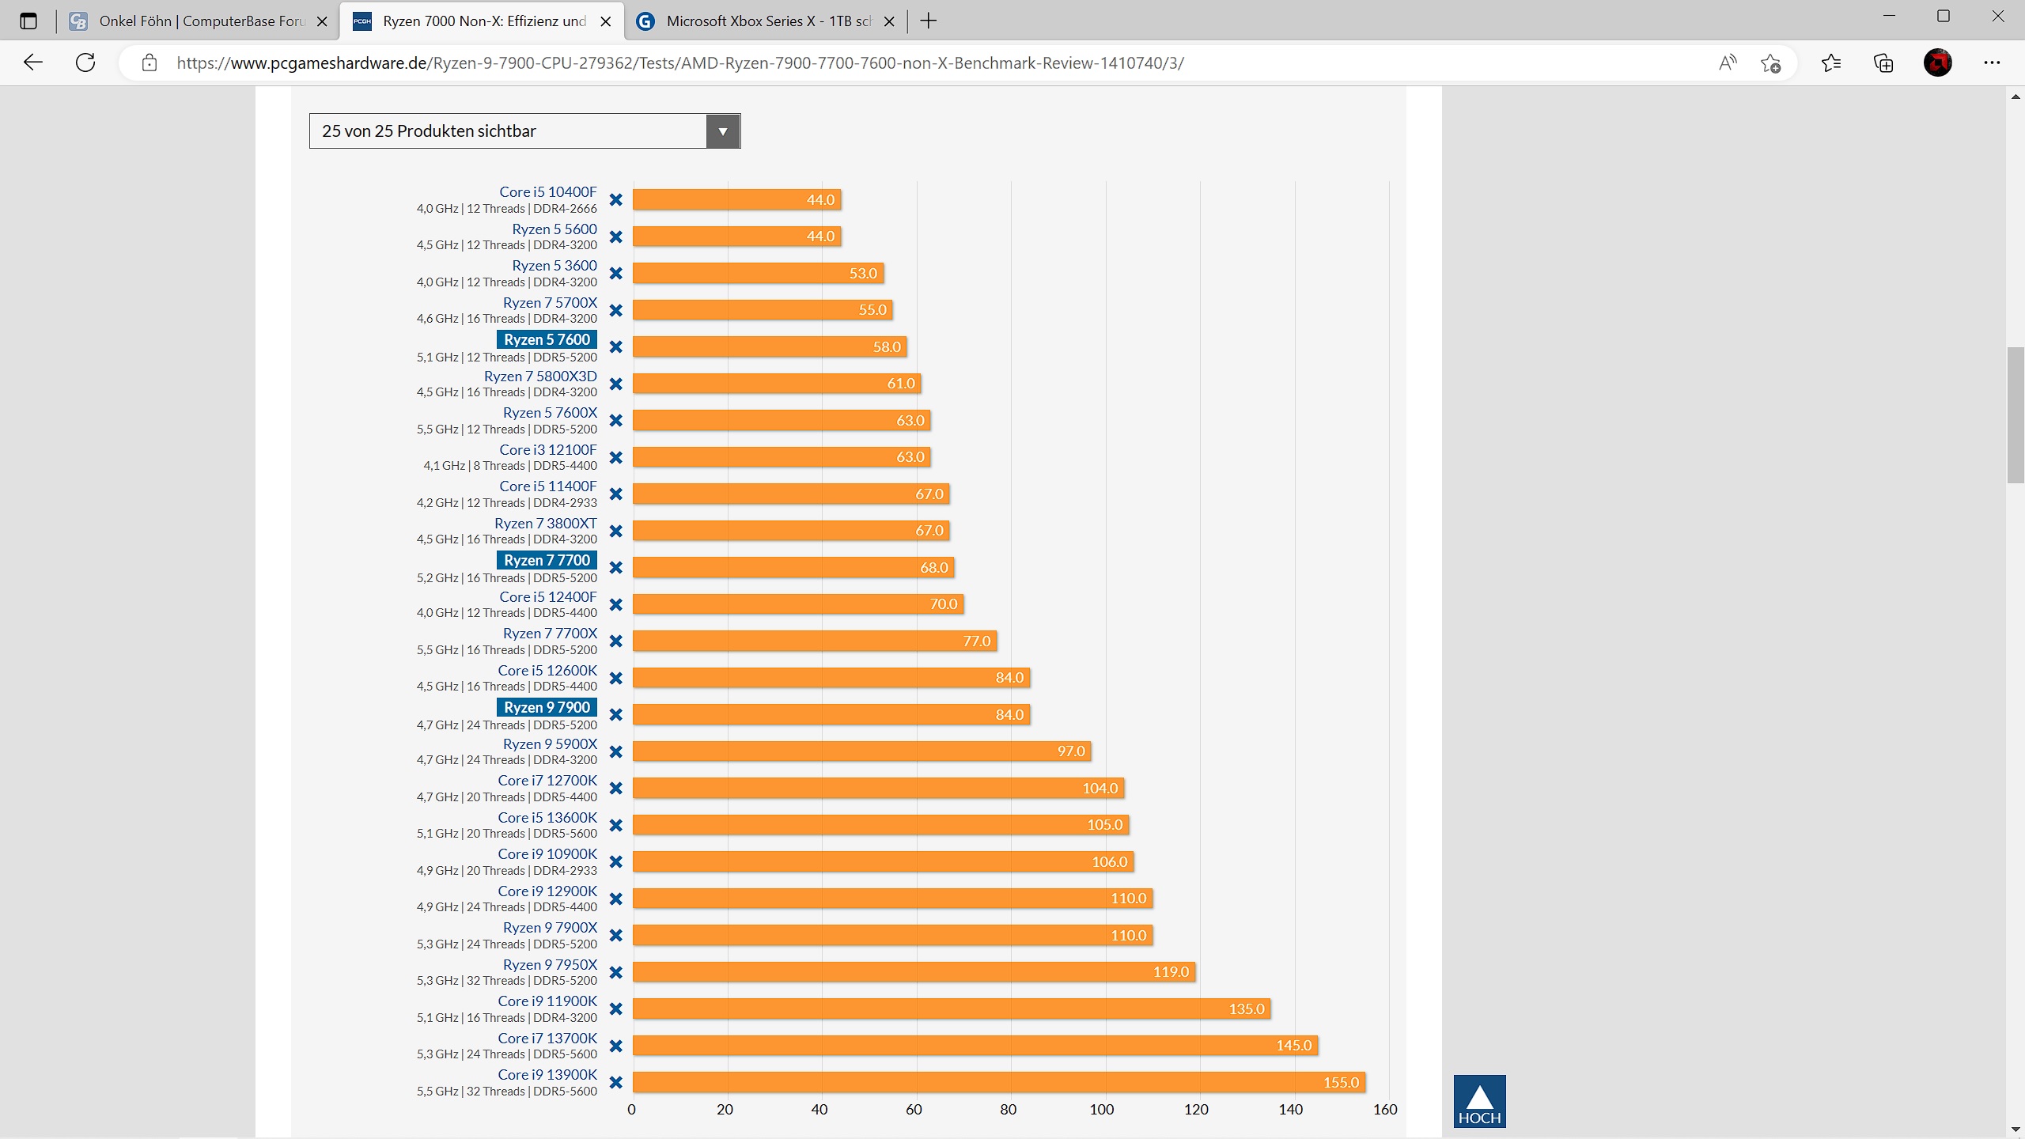The image size is (2025, 1139).
Task: Click the 155.0 orange bar
Action: click(998, 1082)
